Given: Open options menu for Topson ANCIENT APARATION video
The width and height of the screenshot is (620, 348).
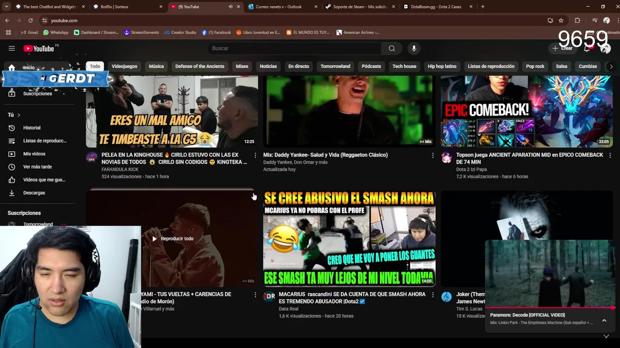Looking at the screenshot, I should 610,155.
